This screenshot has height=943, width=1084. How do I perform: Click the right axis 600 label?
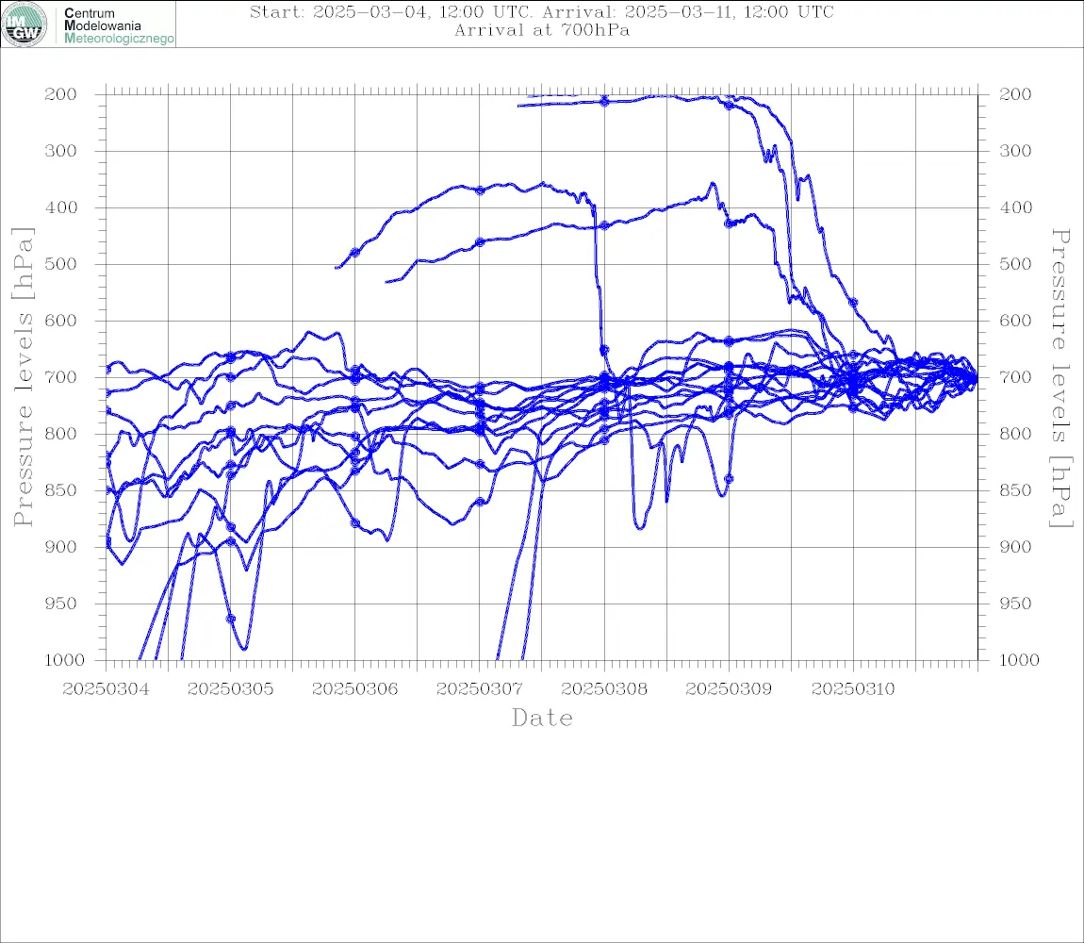coord(1015,321)
